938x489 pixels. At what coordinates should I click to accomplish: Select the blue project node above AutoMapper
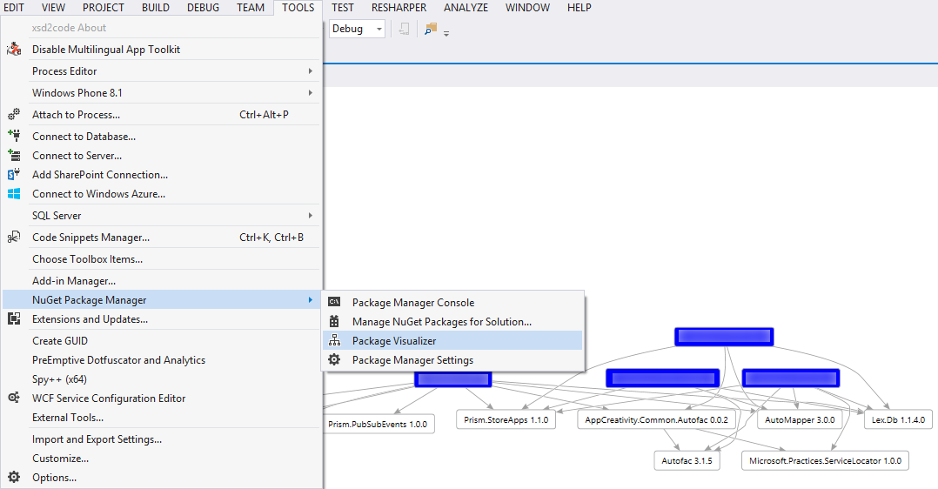pos(791,378)
